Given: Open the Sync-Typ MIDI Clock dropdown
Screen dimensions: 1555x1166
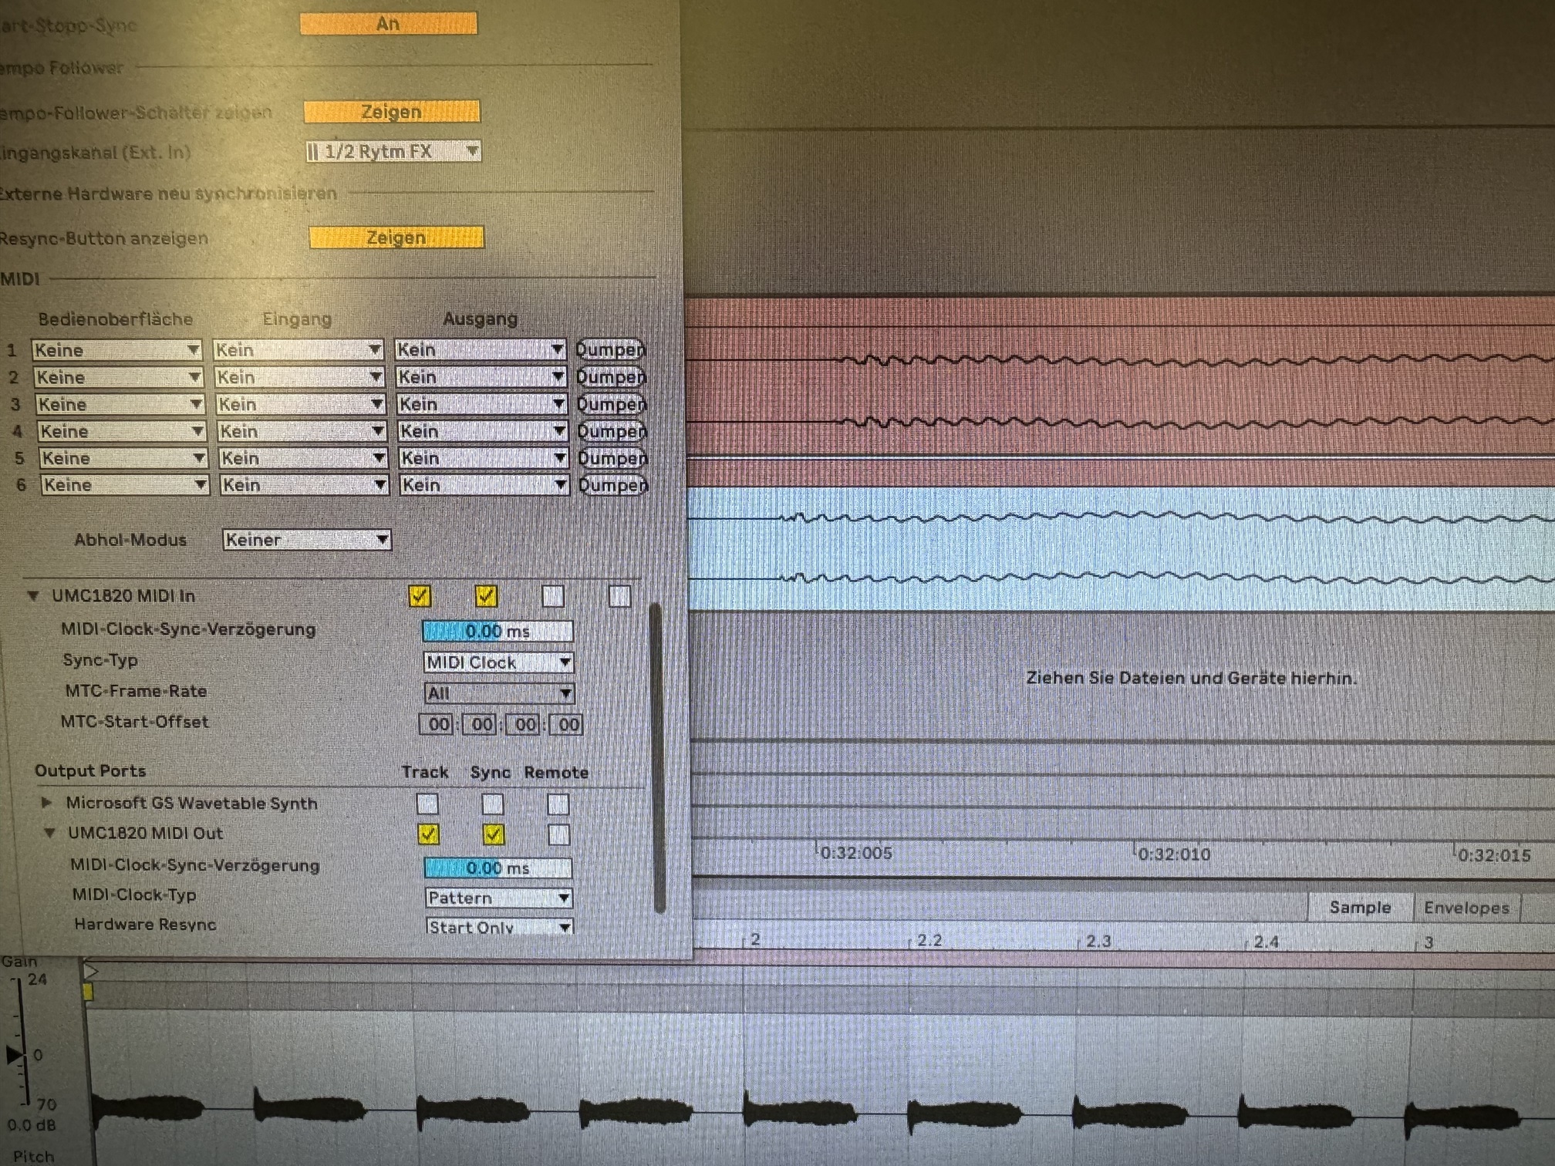Looking at the screenshot, I should 498,662.
